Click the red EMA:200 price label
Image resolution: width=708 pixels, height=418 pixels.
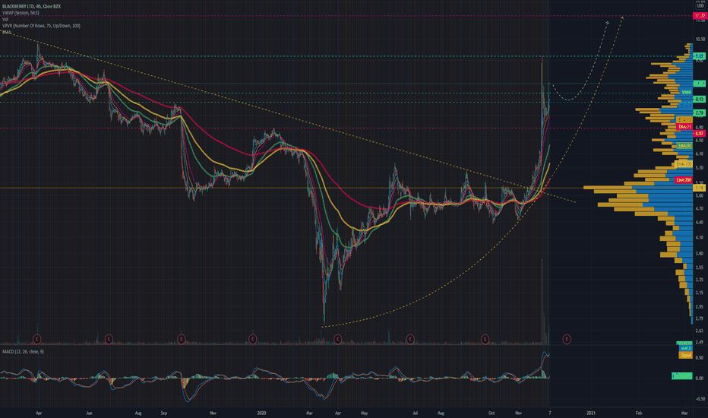point(684,180)
